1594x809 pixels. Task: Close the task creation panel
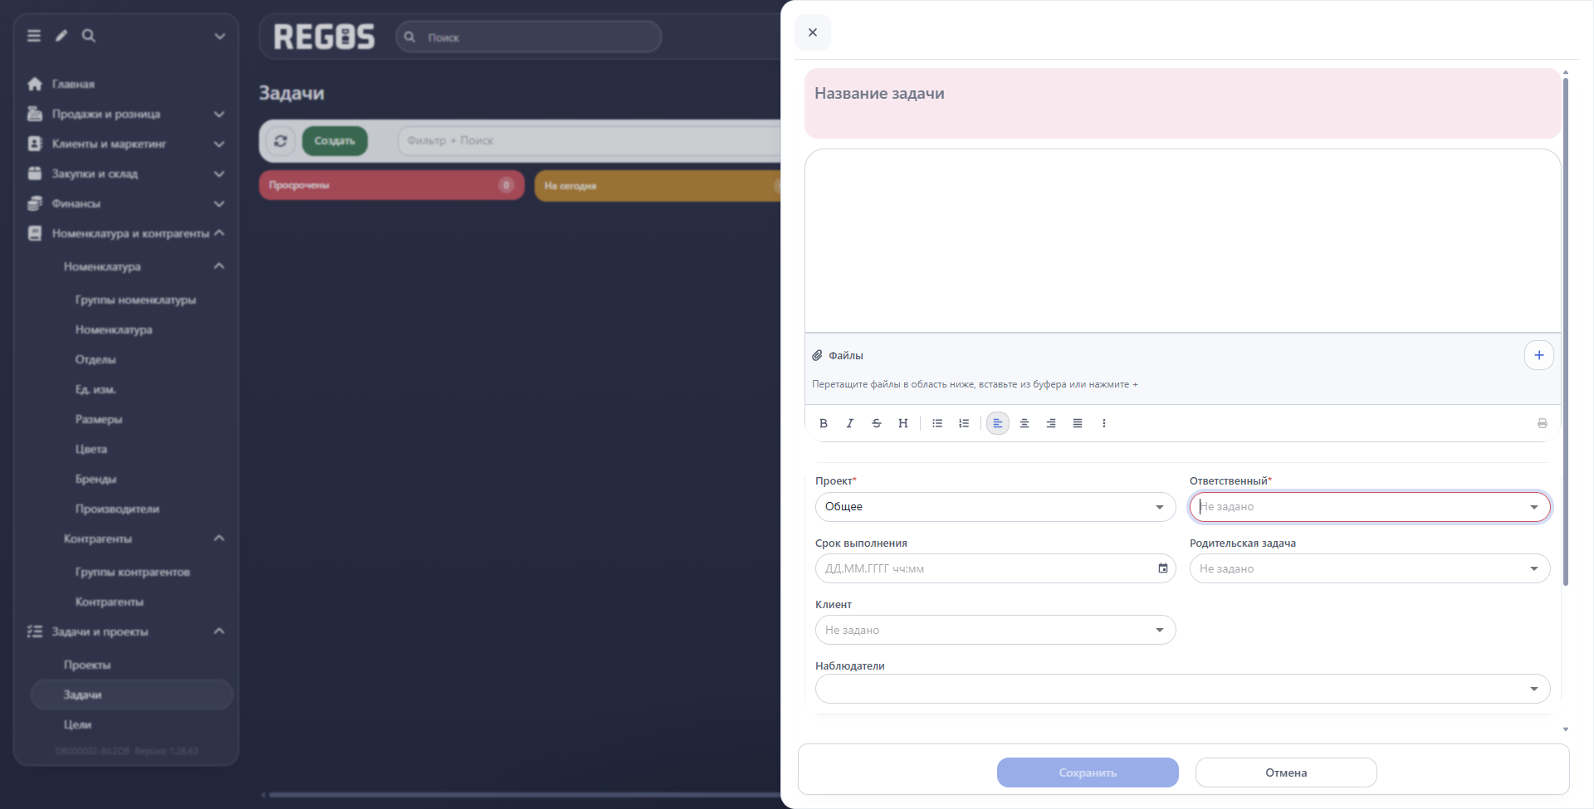click(x=813, y=32)
